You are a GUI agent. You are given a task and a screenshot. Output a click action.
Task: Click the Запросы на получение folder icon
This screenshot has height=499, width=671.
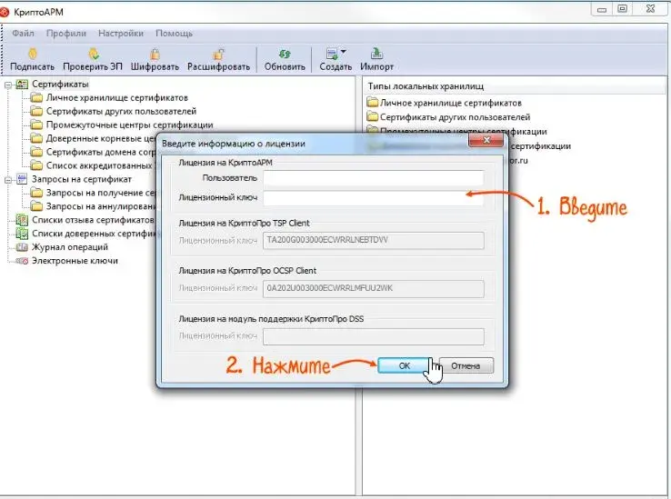[x=36, y=193]
